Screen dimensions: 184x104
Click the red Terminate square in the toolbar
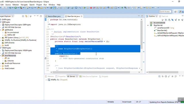[91, 8]
